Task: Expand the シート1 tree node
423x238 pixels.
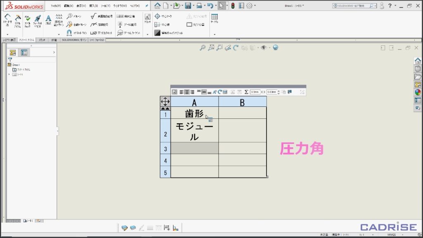Action: pyautogui.click(x=9, y=75)
